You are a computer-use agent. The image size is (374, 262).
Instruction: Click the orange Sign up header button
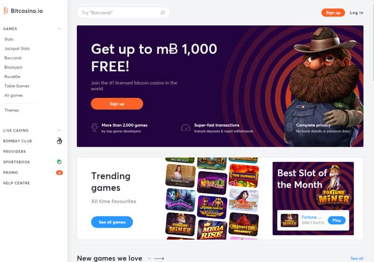[x=333, y=13]
